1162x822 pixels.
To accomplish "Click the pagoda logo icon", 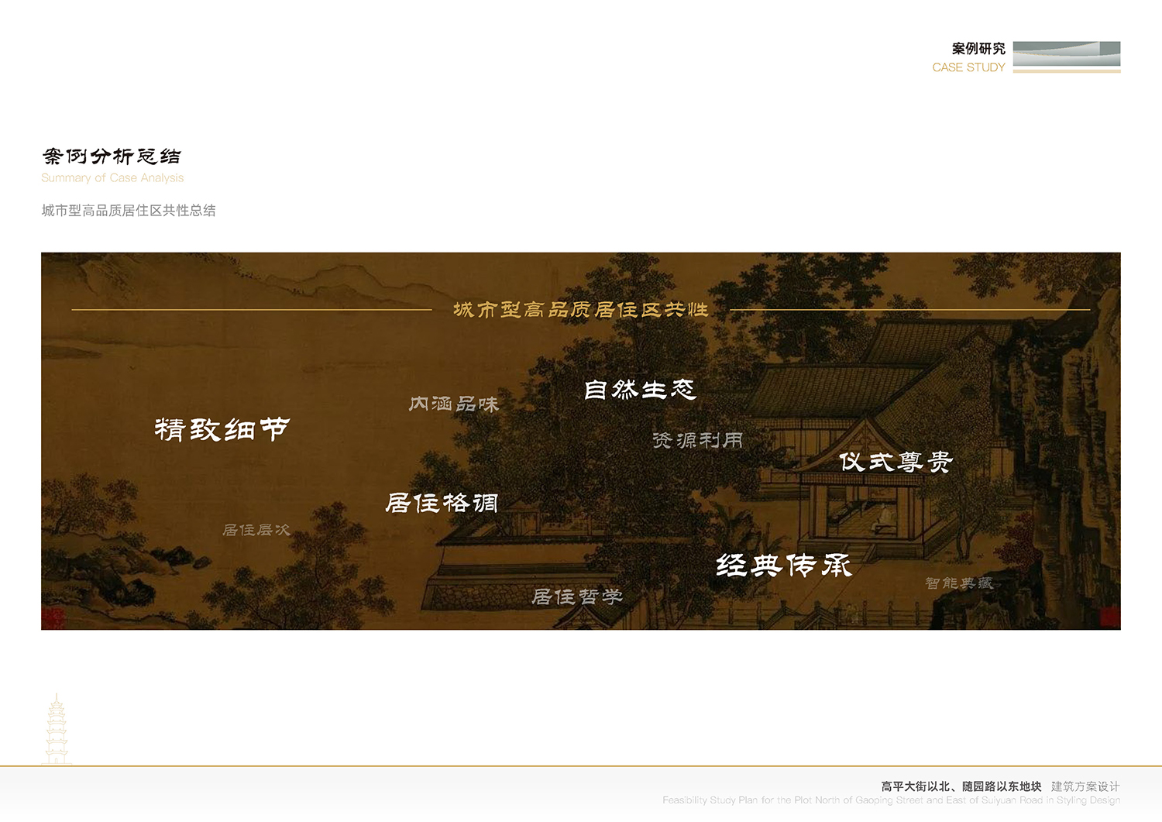I will 57,729.
